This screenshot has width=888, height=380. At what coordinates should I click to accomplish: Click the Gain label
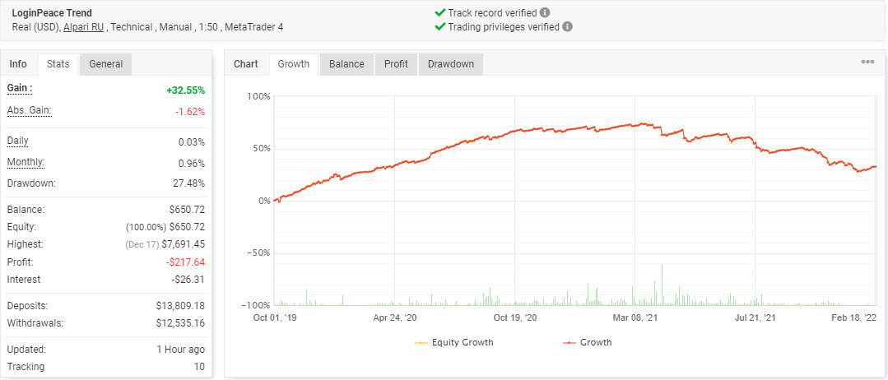pyautogui.click(x=20, y=88)
